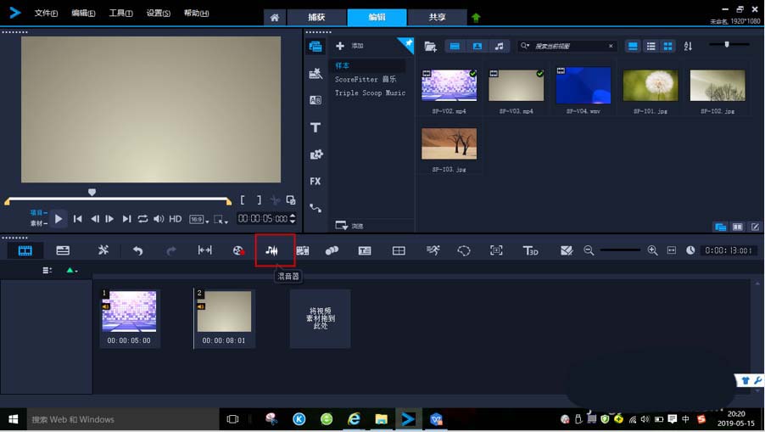
Task: Open the Transitions panel
Action: coord(315,100)
